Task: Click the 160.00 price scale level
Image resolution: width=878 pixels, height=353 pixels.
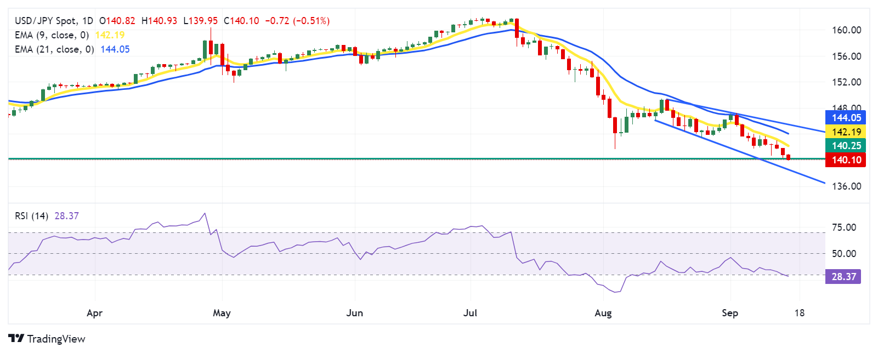Action: click(x=846, y=30)
